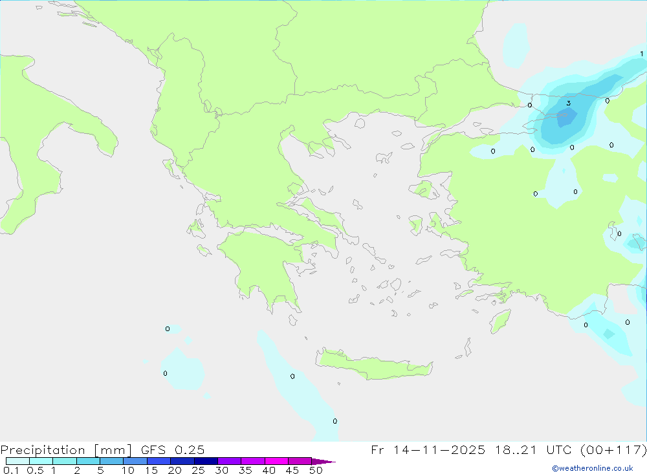Pick the 45–50 mm legend swatch
647x474 pixels.
300,461
